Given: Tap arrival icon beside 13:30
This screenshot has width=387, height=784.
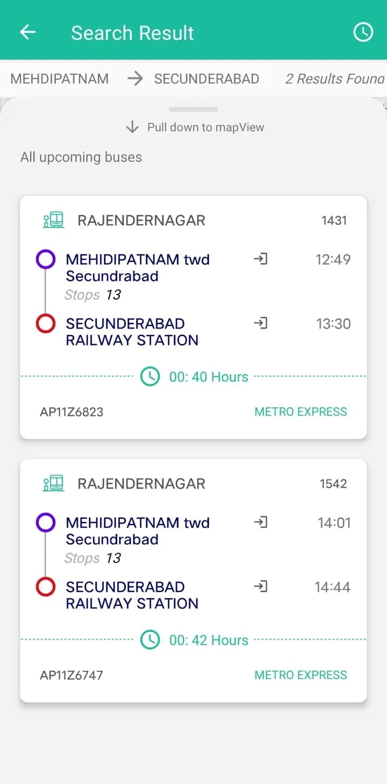Looking at the screenshot, I should [x=261, y=323].
